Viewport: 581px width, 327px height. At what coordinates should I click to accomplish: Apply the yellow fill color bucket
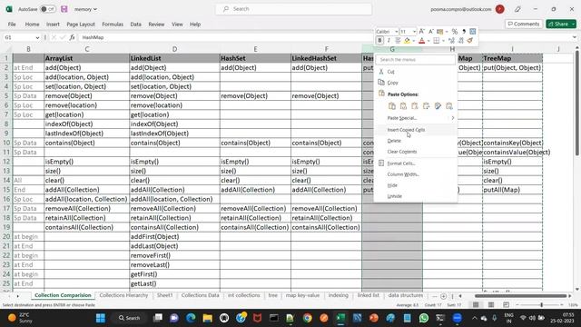pyautogui.click(x=407, y=40)
